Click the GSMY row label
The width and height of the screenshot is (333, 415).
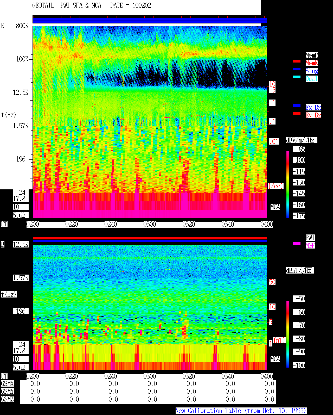point(7,391)
